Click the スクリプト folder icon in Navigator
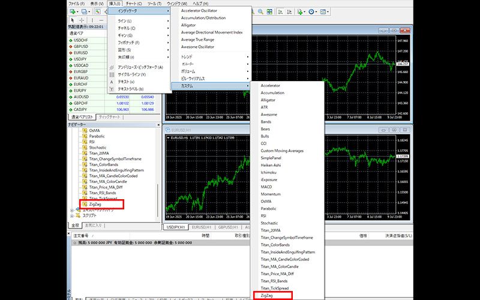 click(78, 215)
